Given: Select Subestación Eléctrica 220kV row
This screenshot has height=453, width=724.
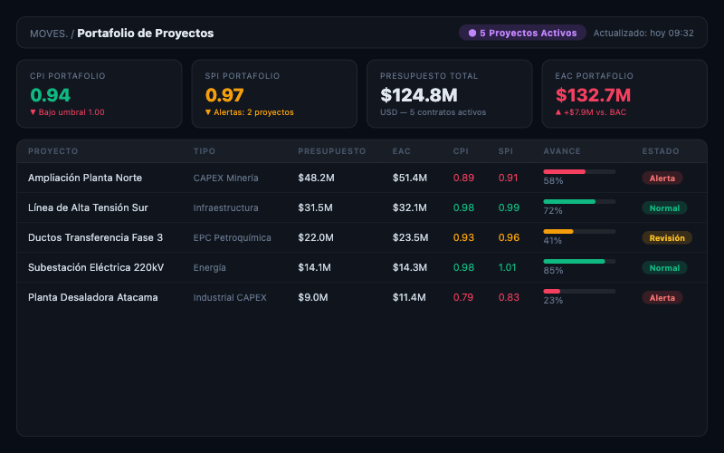Looking at the screenshot, I should (96, 268).
